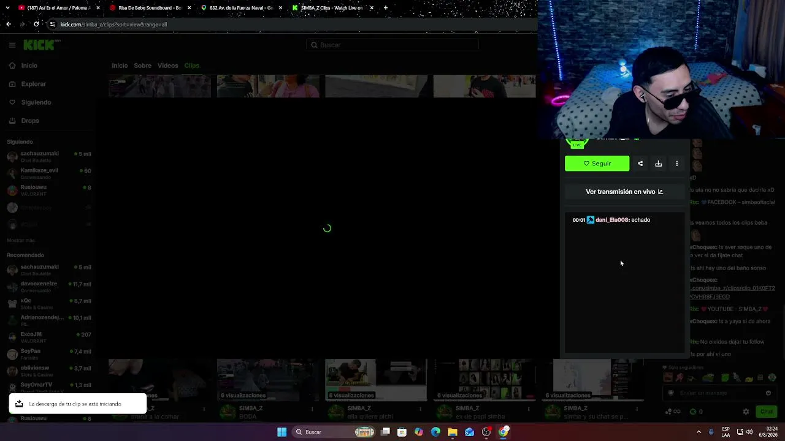
Task: Select the Clips tab
Action: click(191, 66)
